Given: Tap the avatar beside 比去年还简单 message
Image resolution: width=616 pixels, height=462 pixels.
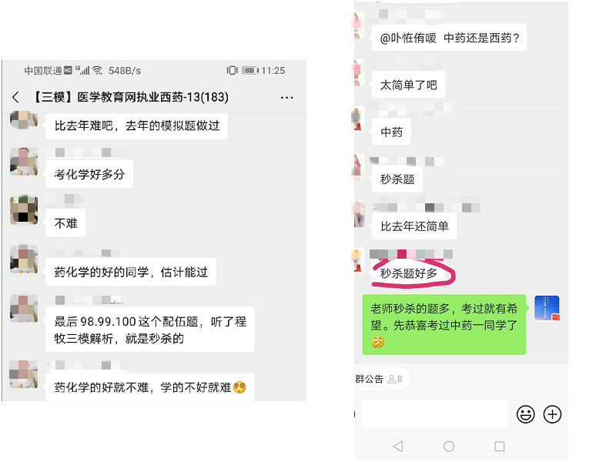Looking at the screenshot, I should click(x=358, y=214).
